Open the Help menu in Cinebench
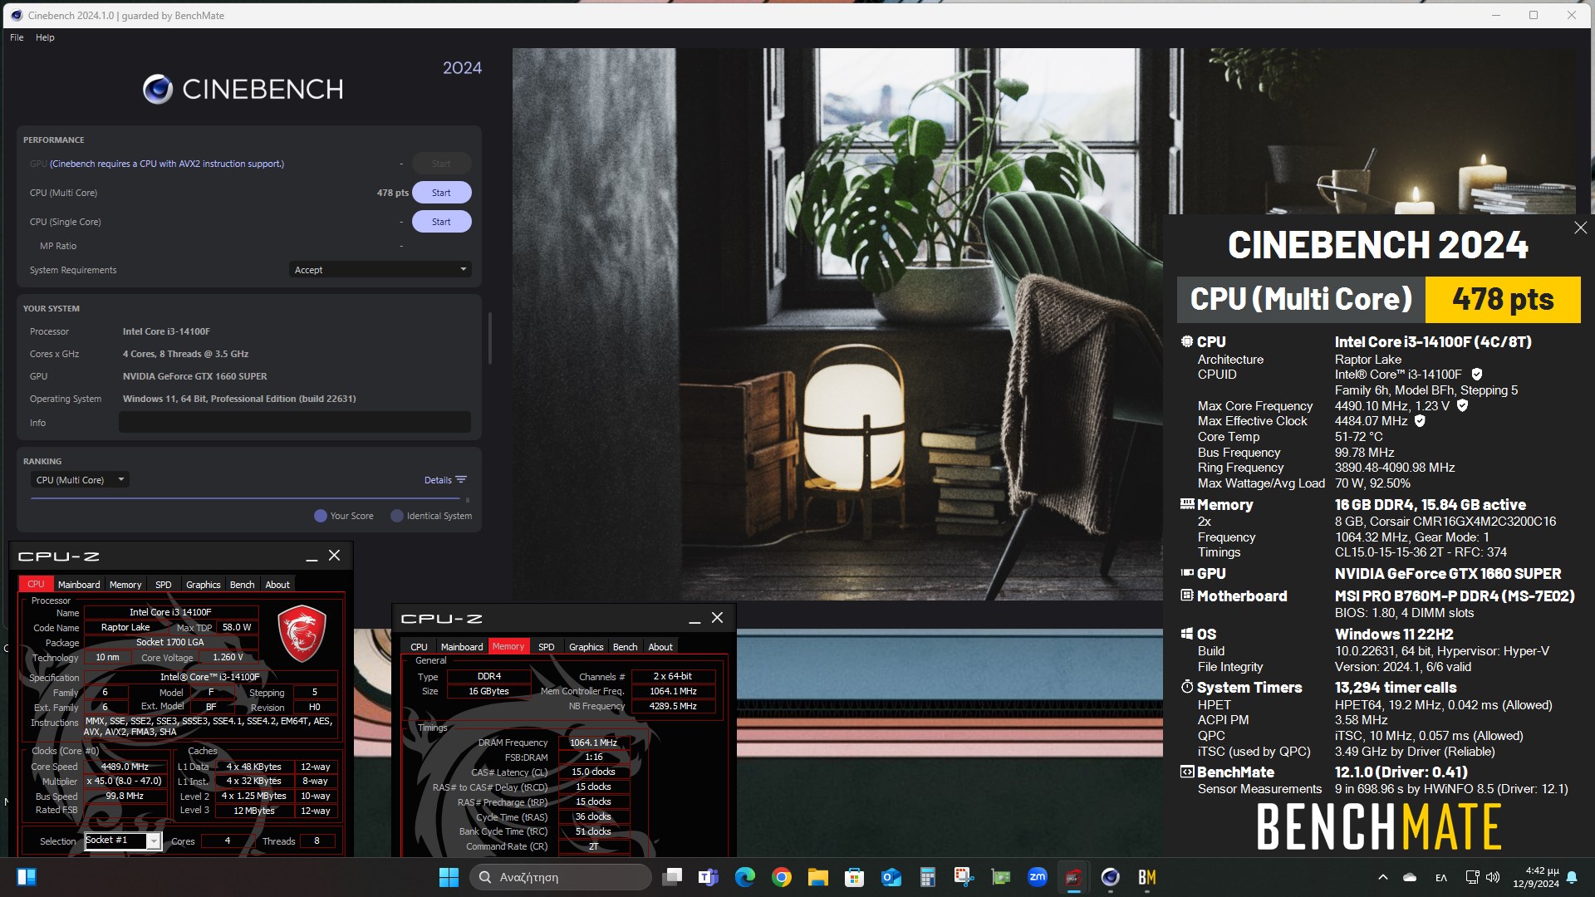 click(x=45, y=37)
